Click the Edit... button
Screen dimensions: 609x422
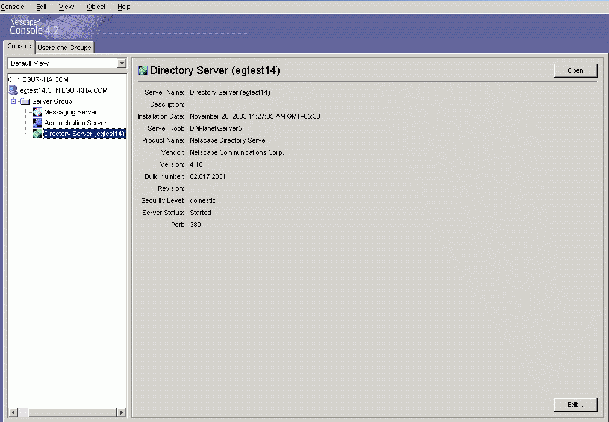[x=575, y=405]
